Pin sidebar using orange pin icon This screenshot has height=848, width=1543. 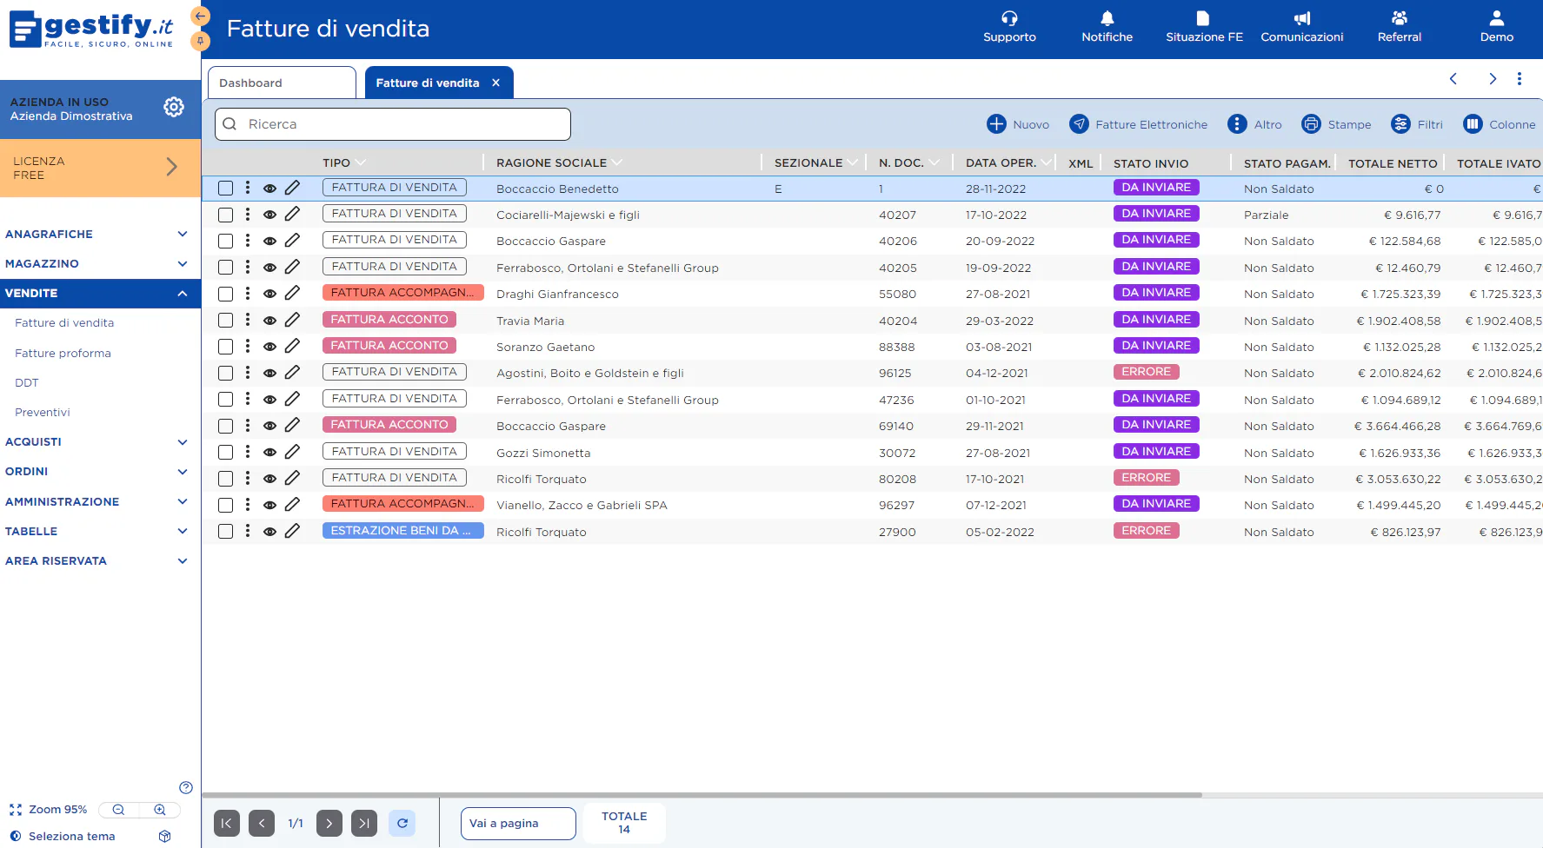tap(201, 41)
